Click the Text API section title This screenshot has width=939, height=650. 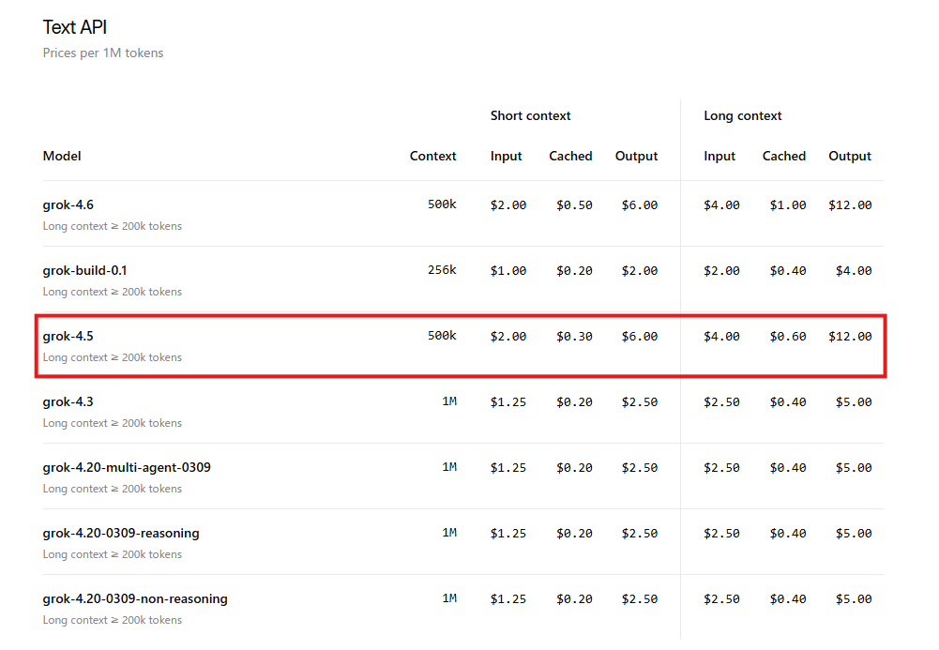[x=75, y=27]
